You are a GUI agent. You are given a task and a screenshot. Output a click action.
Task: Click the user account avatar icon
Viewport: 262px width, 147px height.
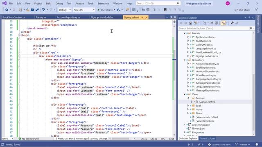[x=228, y=3]
